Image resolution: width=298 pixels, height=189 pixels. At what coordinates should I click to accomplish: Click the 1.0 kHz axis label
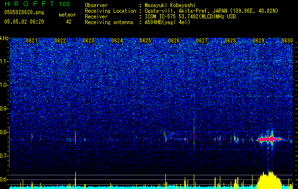[x=4, y=85]
